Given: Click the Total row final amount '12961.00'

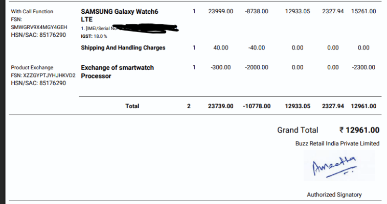Looking at the screenshot, I should 363,106.
